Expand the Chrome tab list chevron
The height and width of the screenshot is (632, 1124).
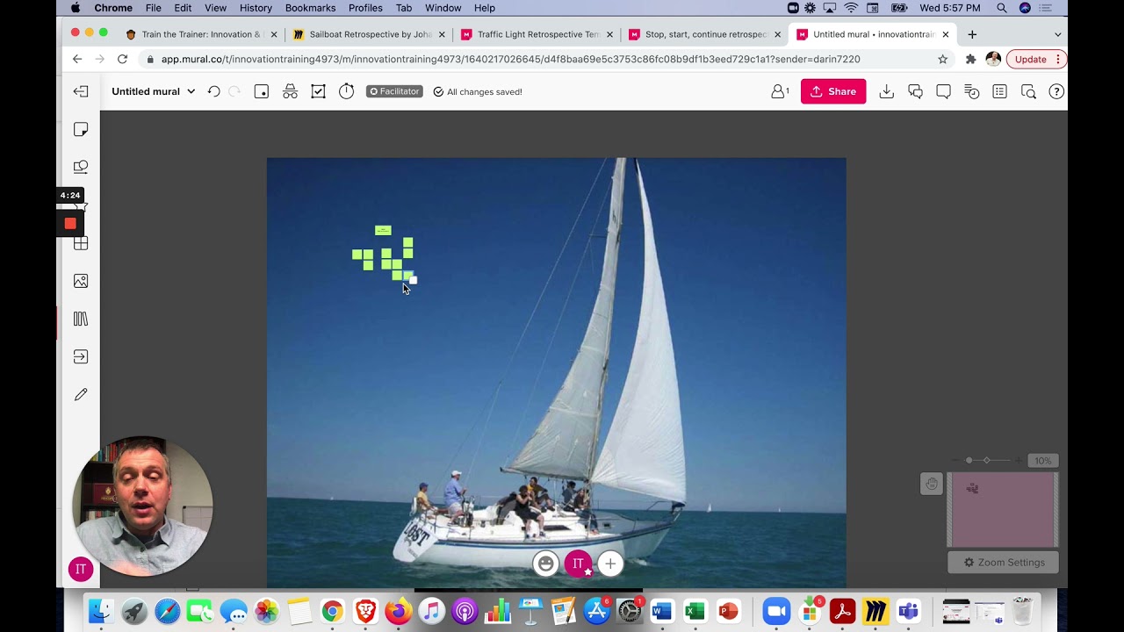1057,34
